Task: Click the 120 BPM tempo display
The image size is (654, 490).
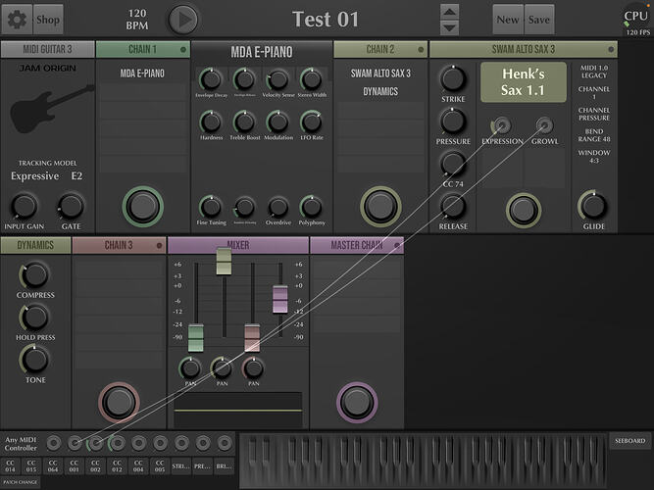Action: (137, 20)
